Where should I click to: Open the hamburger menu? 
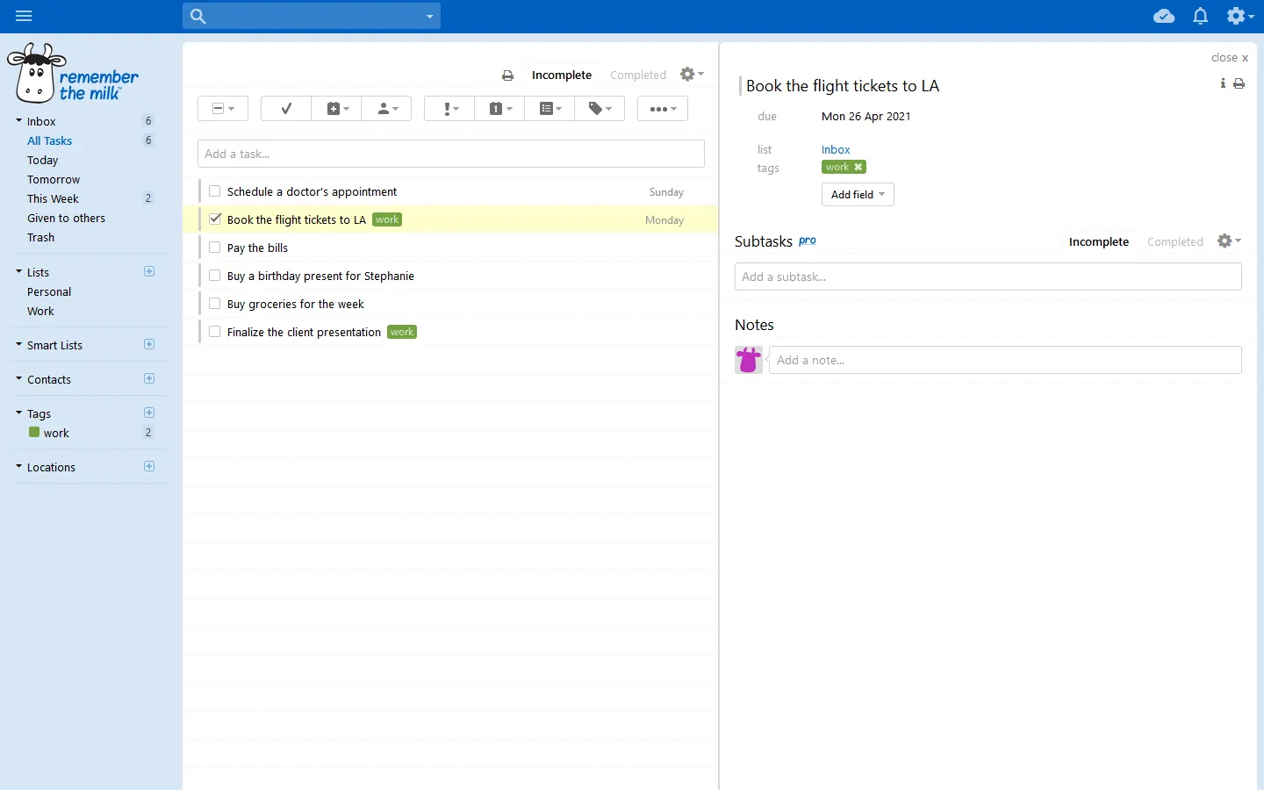(24, 16)
